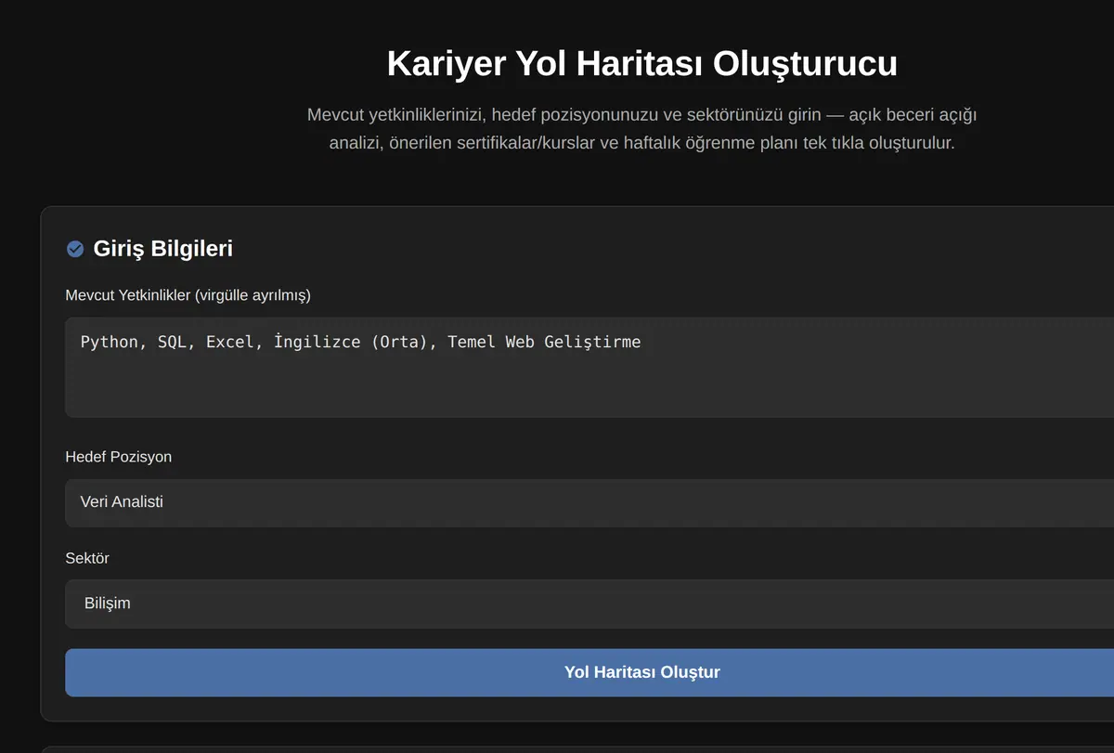This screenshot has width=1114, height=753.
Task: Click into the Hedef Pozisyon field
Action: click(589, 502)
